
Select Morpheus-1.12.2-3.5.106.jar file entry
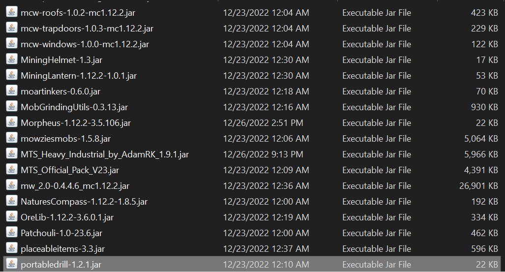coord(76,123)
